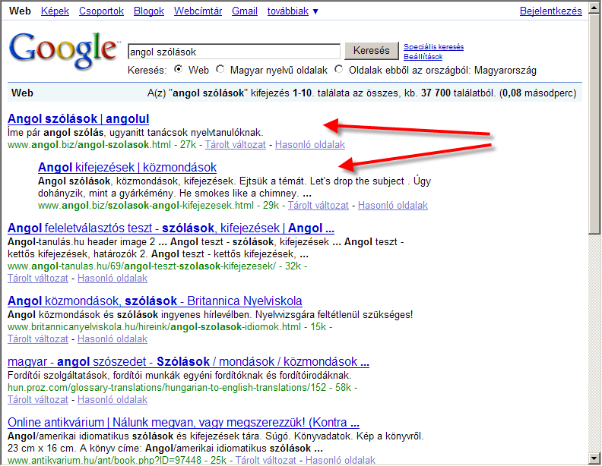The width and height of the screenshot is (602, 466).
Task: Open the Beállítások link
Action: point(423,57)
